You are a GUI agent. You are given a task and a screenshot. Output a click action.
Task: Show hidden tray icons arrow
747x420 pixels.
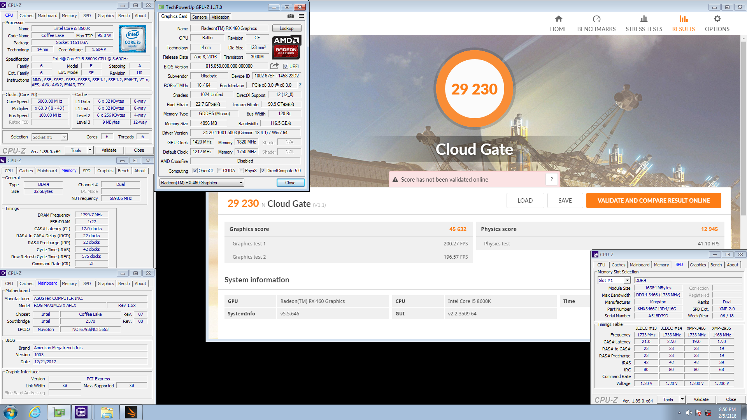pyautogui.click(x=679, y=413)
